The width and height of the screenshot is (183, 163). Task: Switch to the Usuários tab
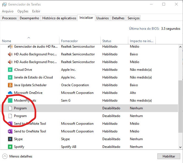tap(102, 18)
